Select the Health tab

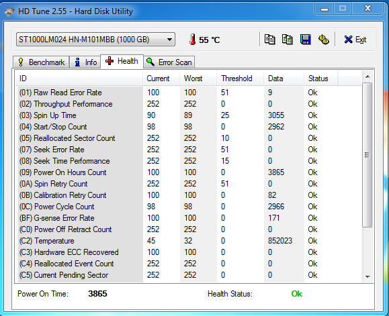tap(122, 61)
